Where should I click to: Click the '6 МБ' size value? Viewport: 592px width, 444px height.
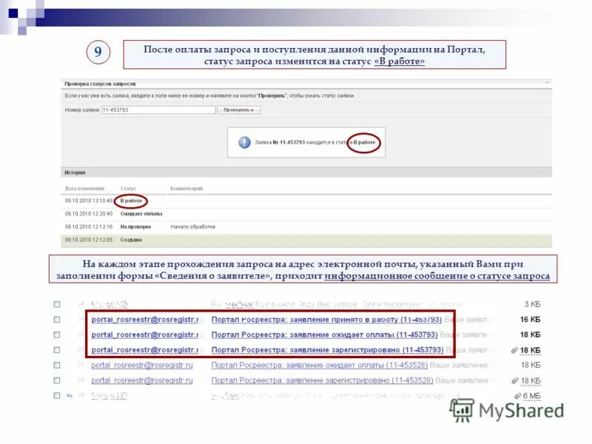tap(531, 396)
